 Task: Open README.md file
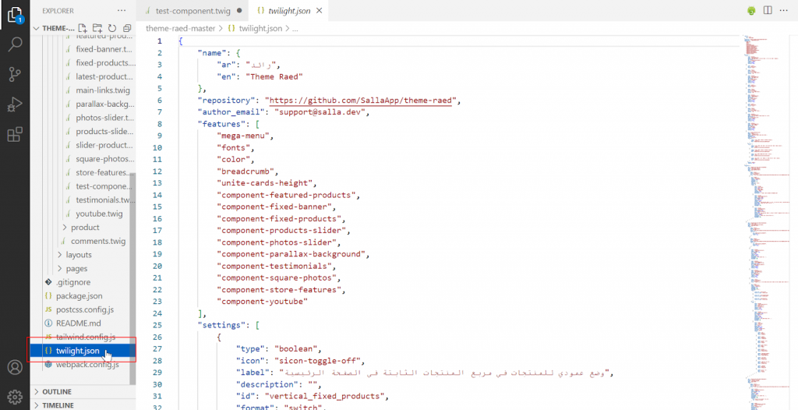click(x=79, y=323)
